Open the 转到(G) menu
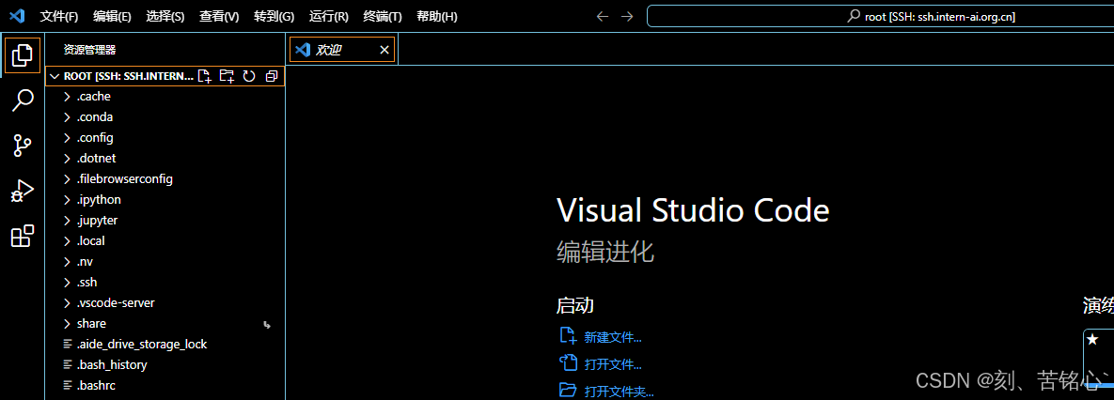 pyautogui.click(x=275, y=16)
